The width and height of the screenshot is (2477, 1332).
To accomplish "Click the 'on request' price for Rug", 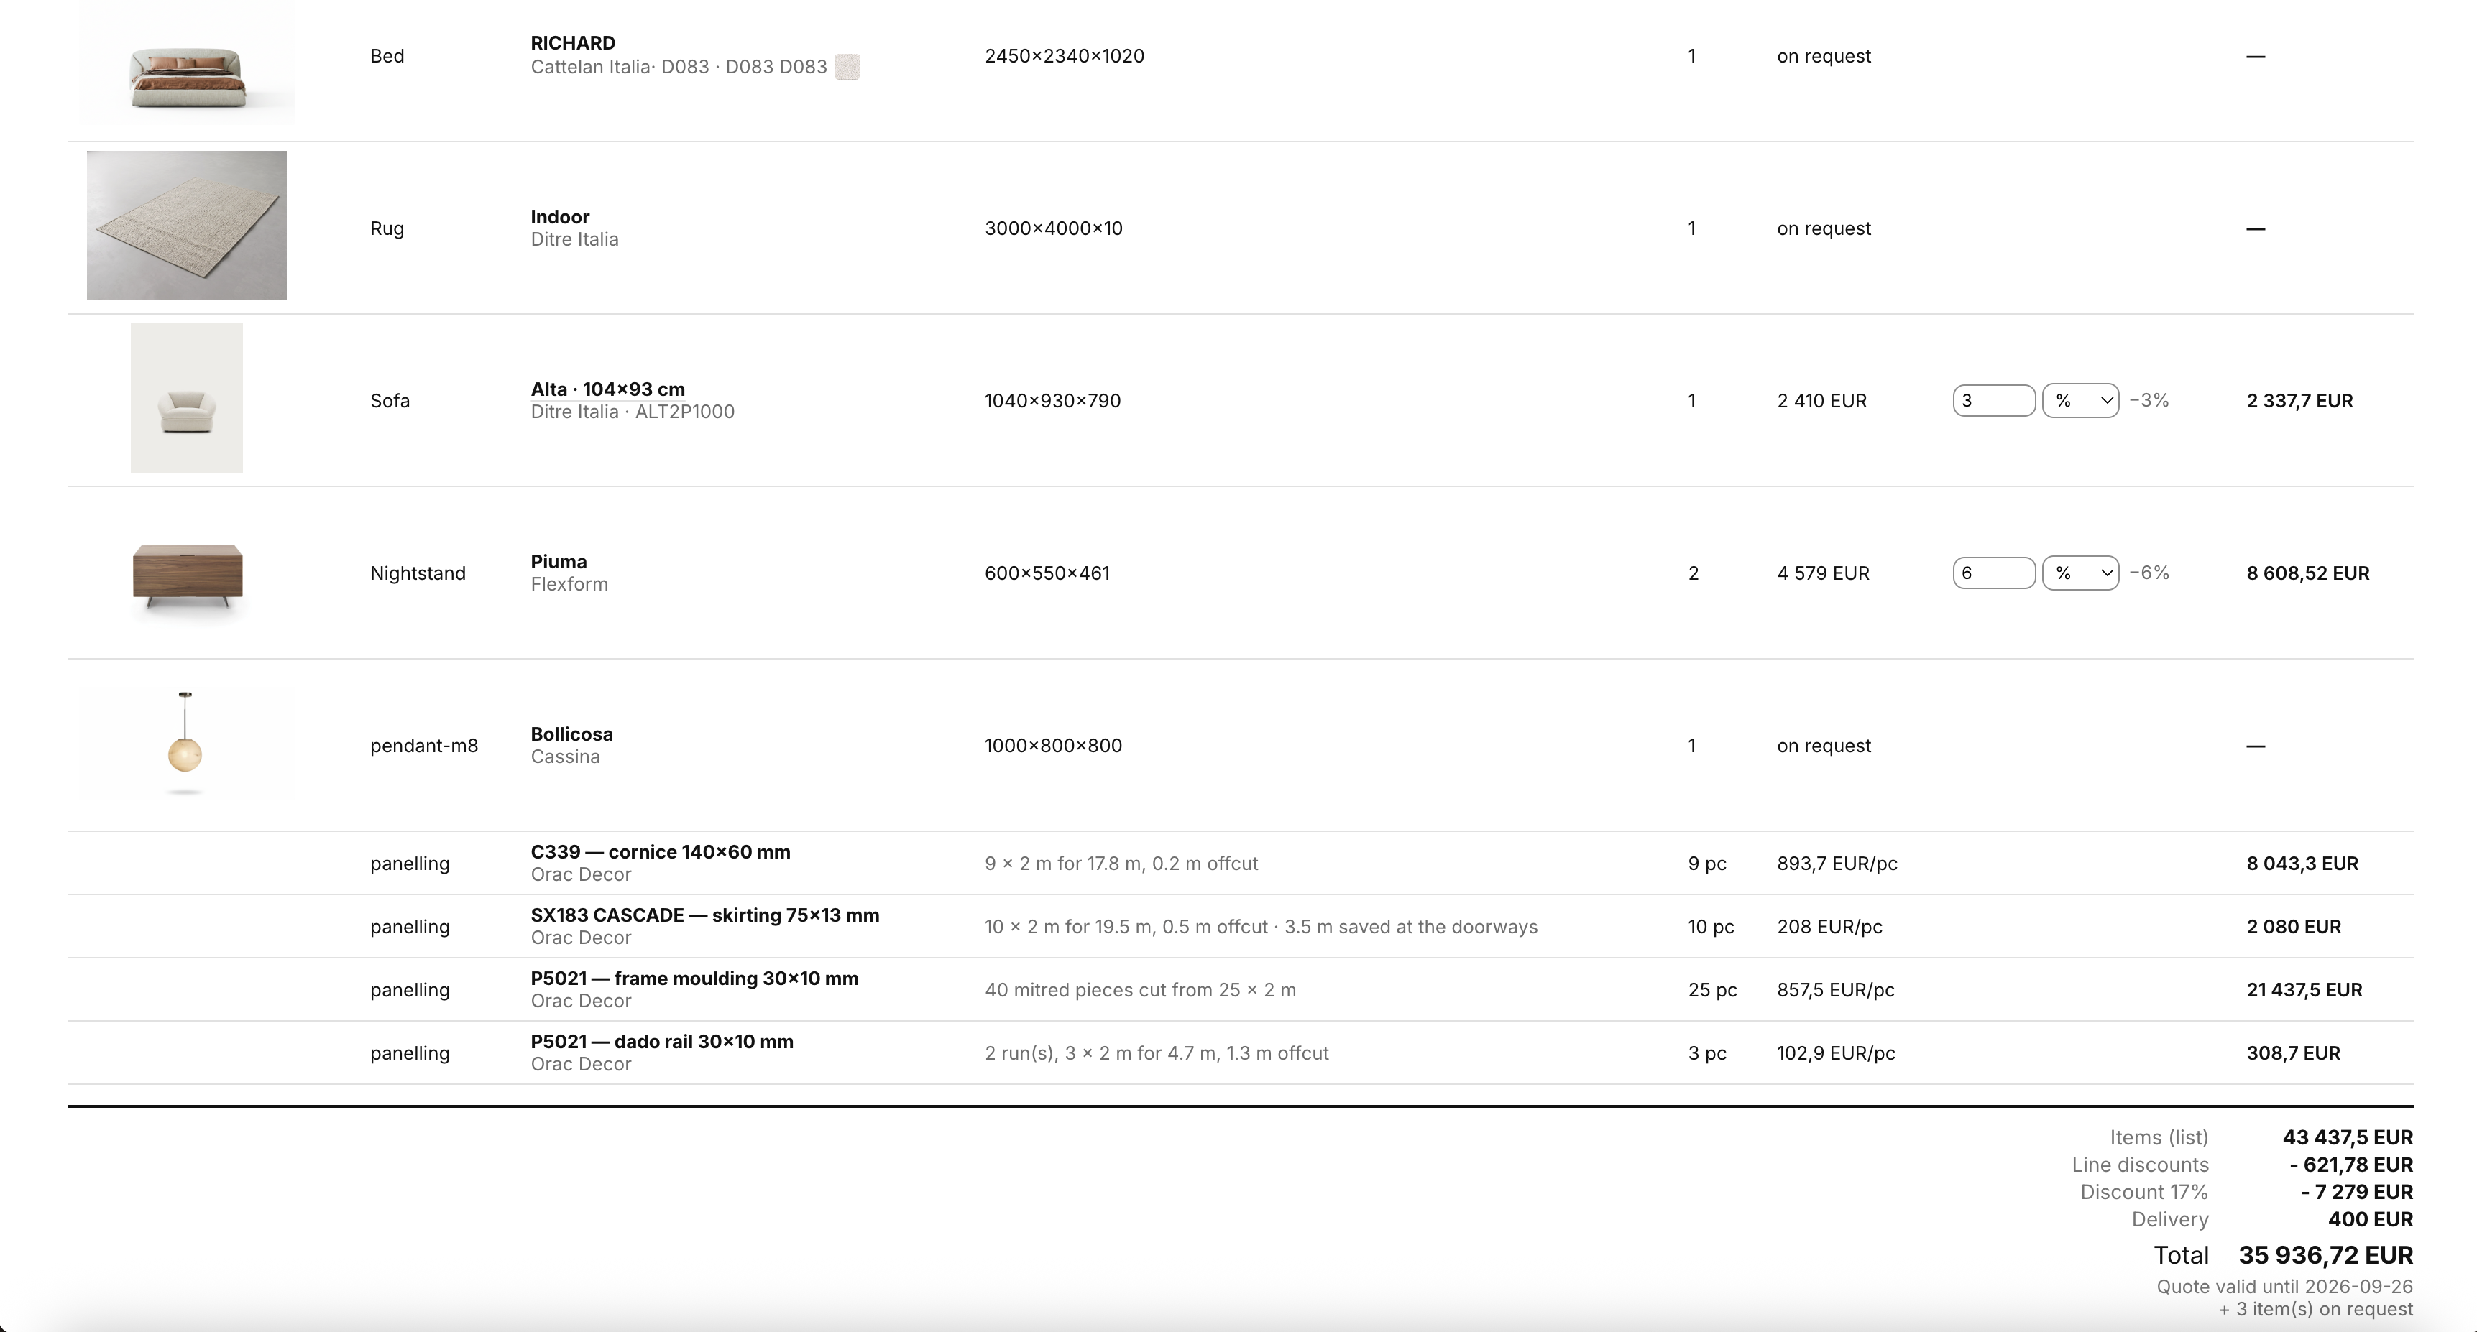I will [x=1823, y=228].
